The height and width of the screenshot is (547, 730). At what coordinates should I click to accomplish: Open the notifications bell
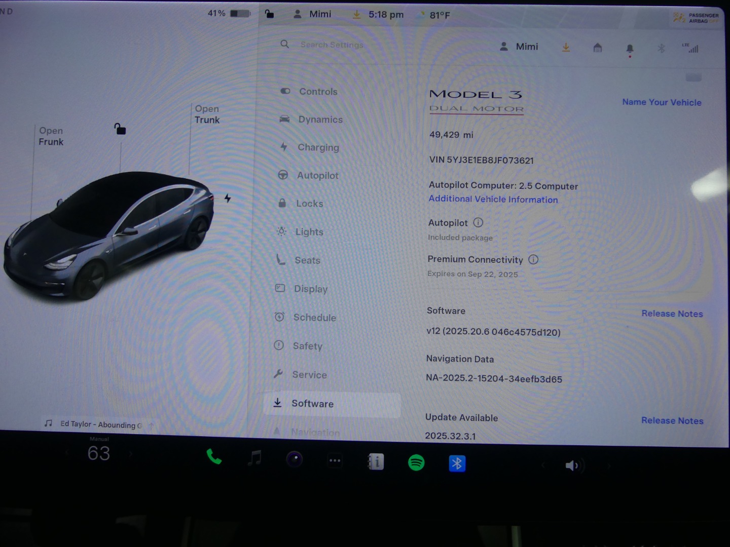[630, 49]
